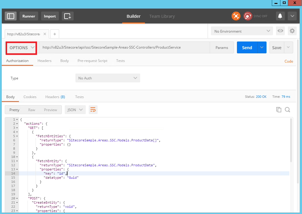Click the Code link
Viewport: 302px width, 214px height.
(289, 61)
